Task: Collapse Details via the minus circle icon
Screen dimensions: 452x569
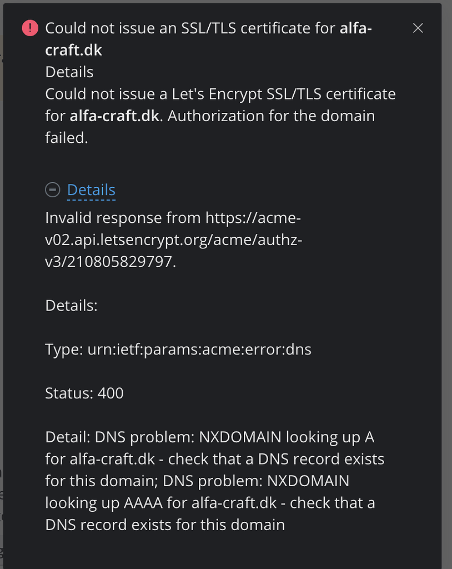Action: pyautogui.click(x=52, y=189)
